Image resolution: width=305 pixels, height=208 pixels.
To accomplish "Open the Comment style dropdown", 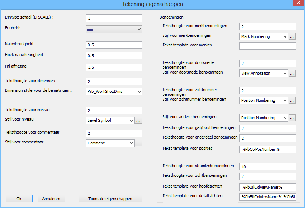I will pyautogui.click(x=110, y=143).
